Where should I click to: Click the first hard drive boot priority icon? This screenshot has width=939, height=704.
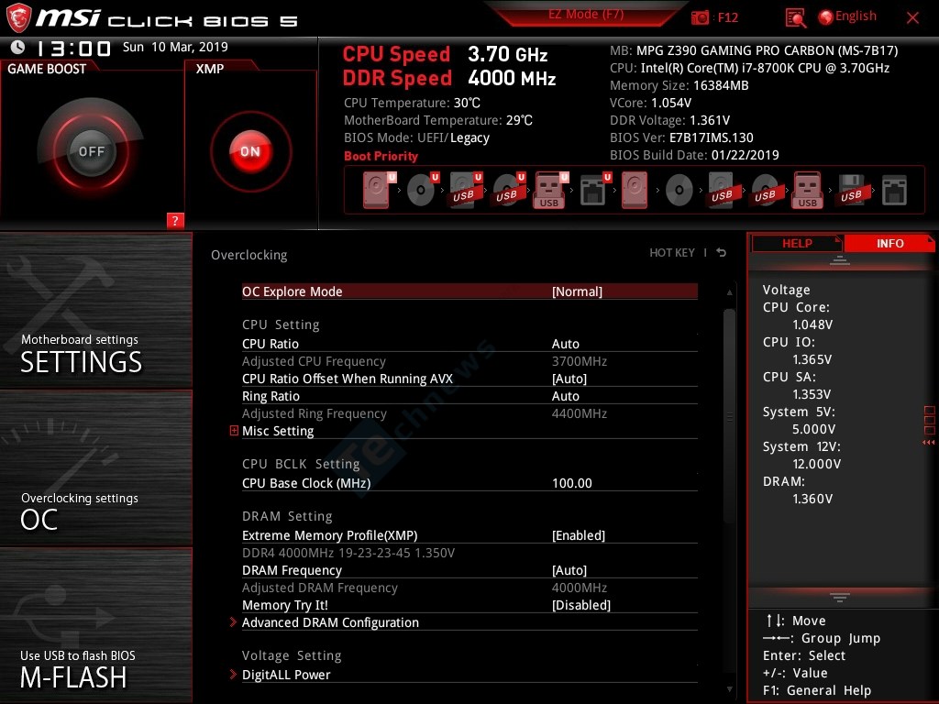376,191
